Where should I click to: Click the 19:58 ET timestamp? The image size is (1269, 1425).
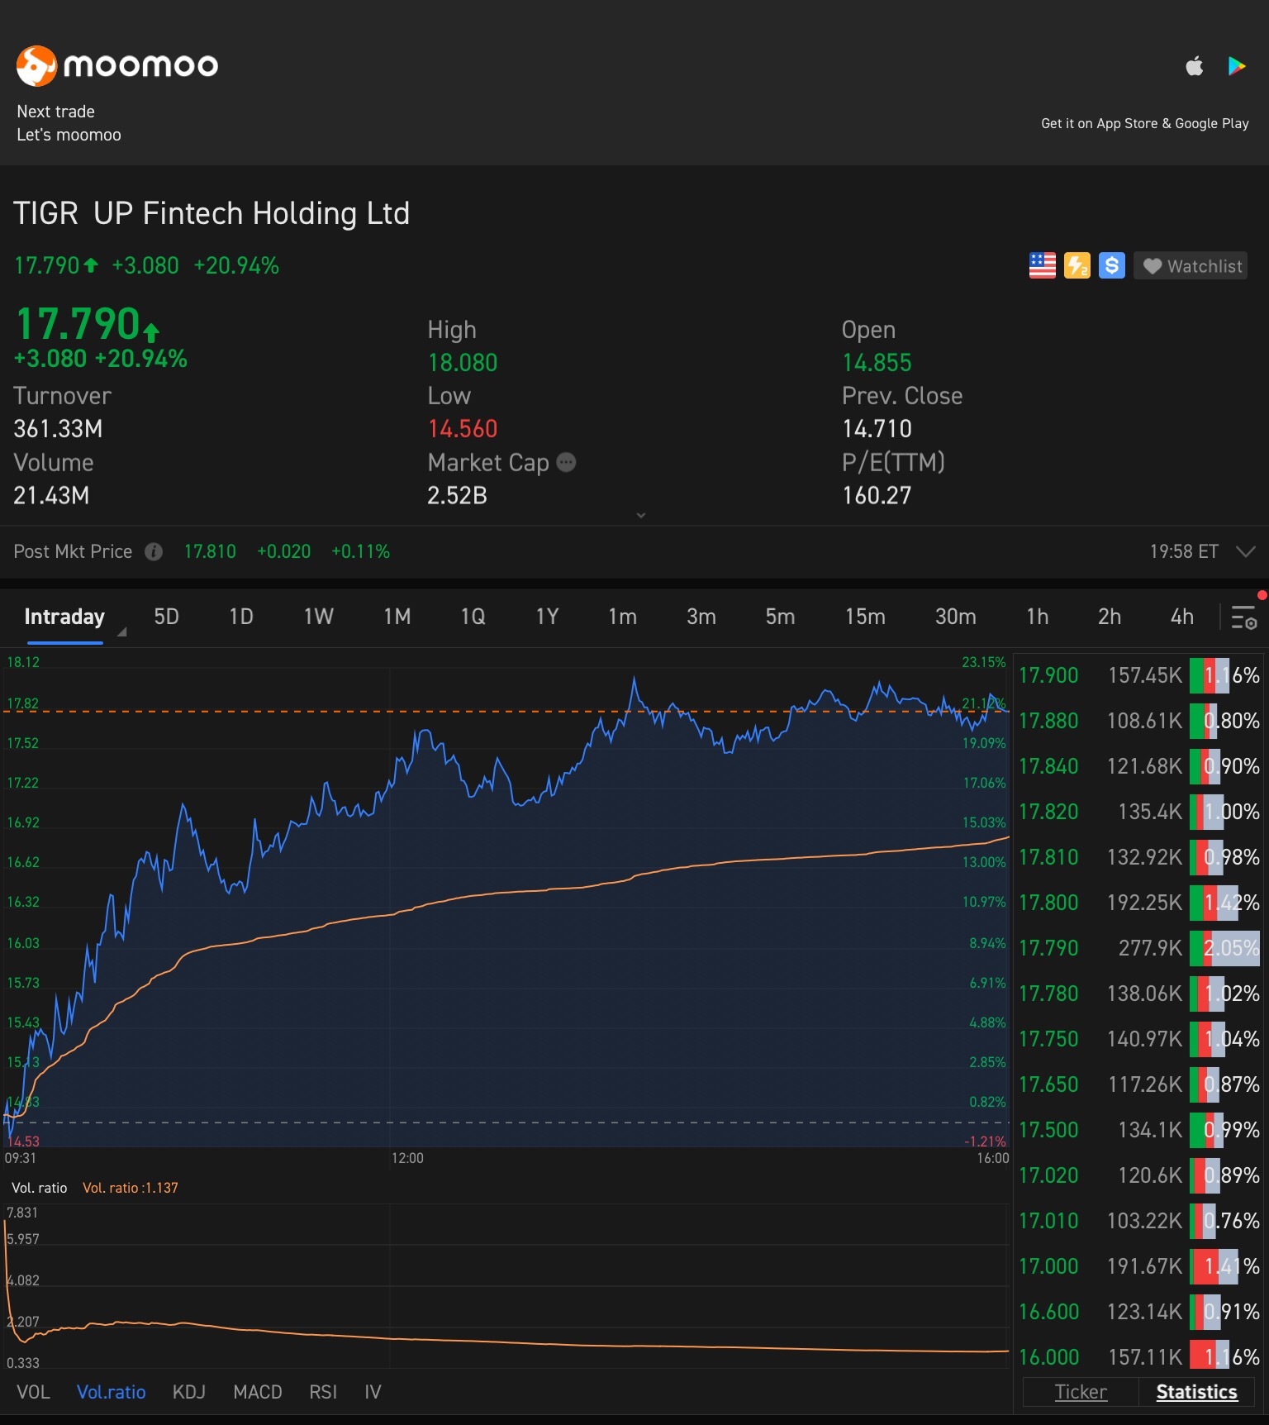[x=1184, y=551]
